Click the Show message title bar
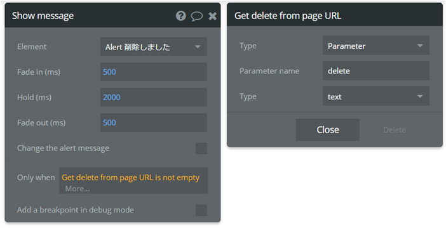Screen dimensions: 446x234 point(112,15)
